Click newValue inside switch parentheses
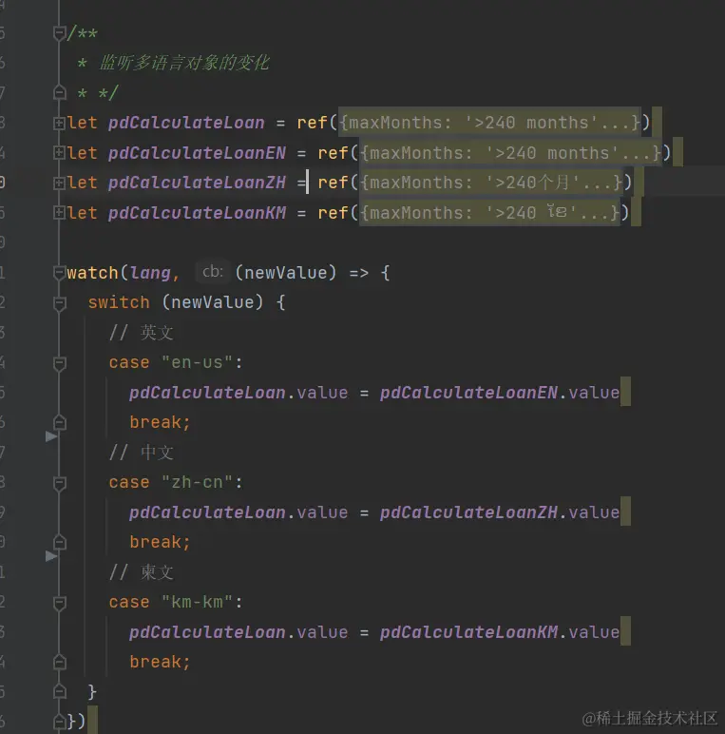The image size is (725, 734). tap(212, 302)
